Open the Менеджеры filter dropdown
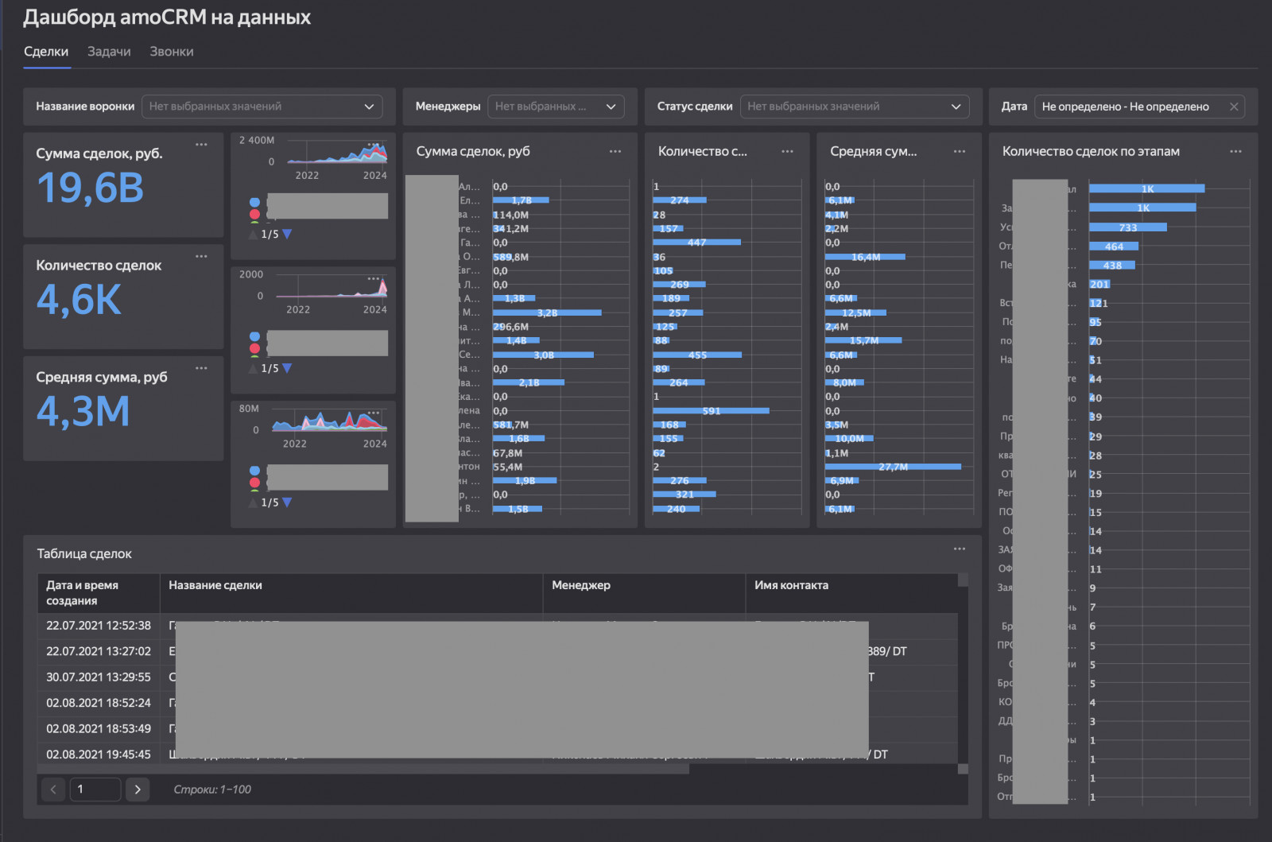This screenshot has height=842, width=1272. (x=555, y=107)
